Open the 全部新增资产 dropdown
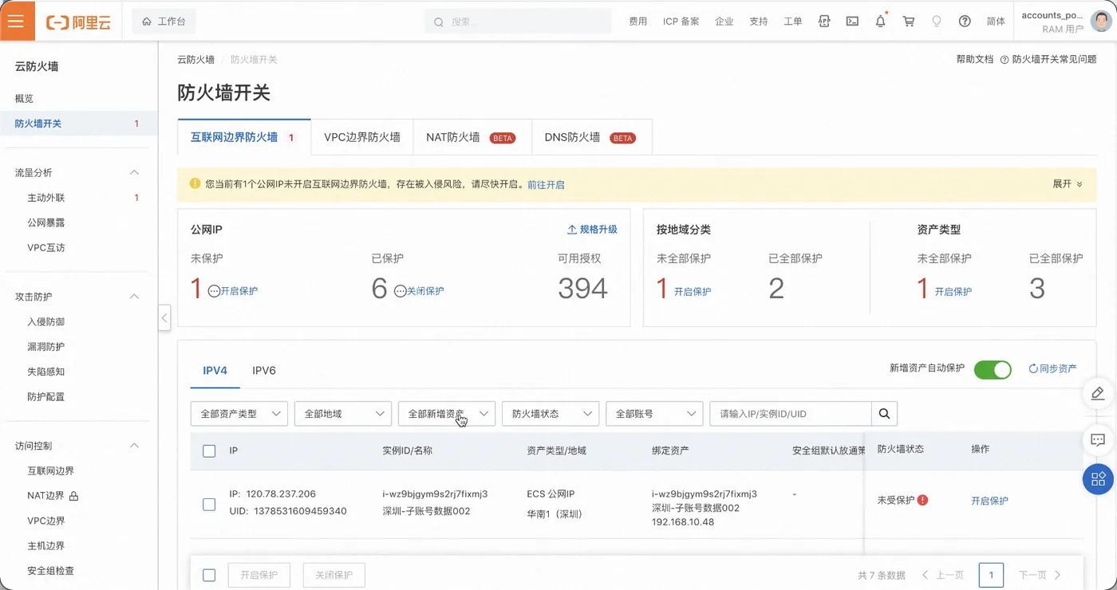 pos(447,414)
